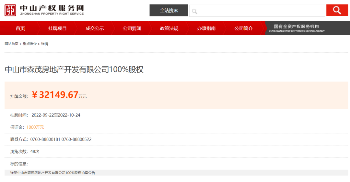Image resolution: width=350 pixels, height=182 pixels.
Task: Click the 标的信息 label
Action: click(19, 164)
